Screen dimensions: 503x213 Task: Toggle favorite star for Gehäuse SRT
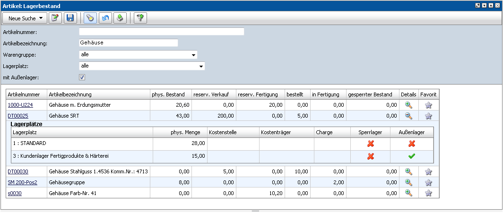(x=429, y=116)
